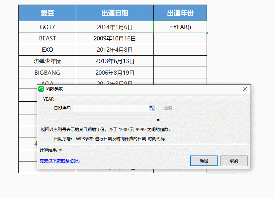This screenshot has height=198, width=275.
Task: Open the 有关该函数的帮助 link
Action: coord(60,161)
